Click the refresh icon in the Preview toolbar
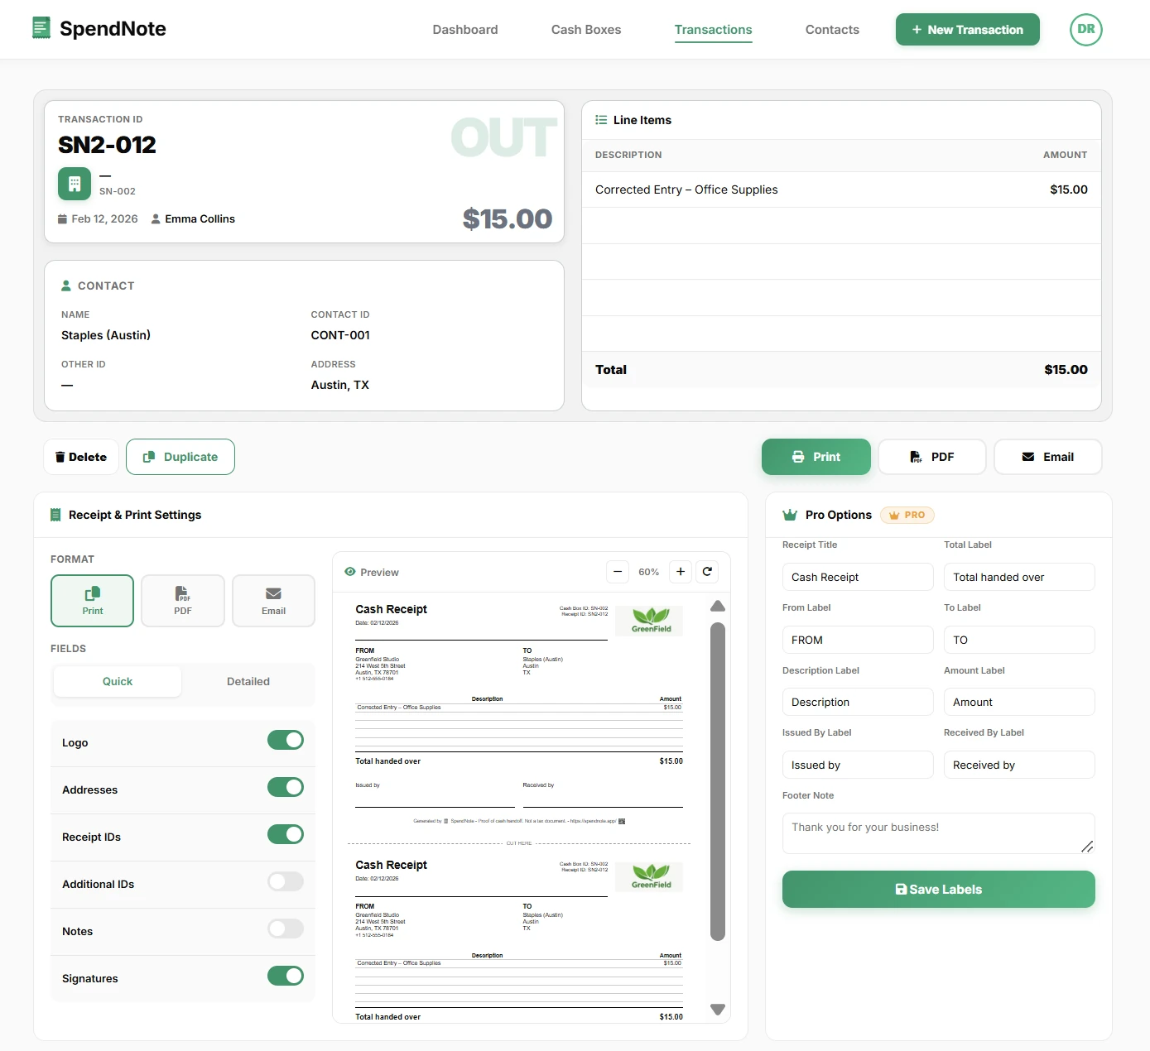Image resolution: width=1150 pixels, height=1051 pixels. click(x=707, y=571)
